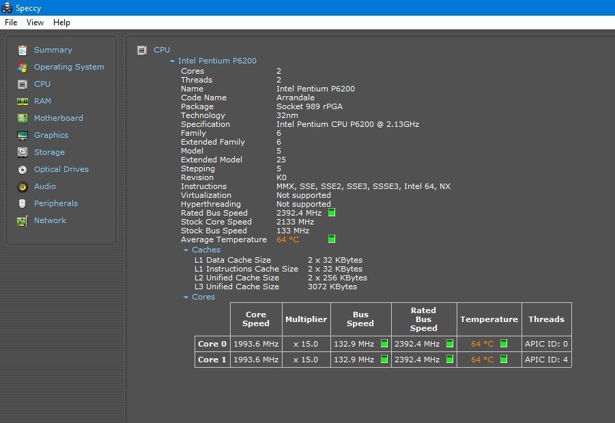Open the CPU section in sidebar
Viewport: 615px width, 423px height.
tap(42, 84)
